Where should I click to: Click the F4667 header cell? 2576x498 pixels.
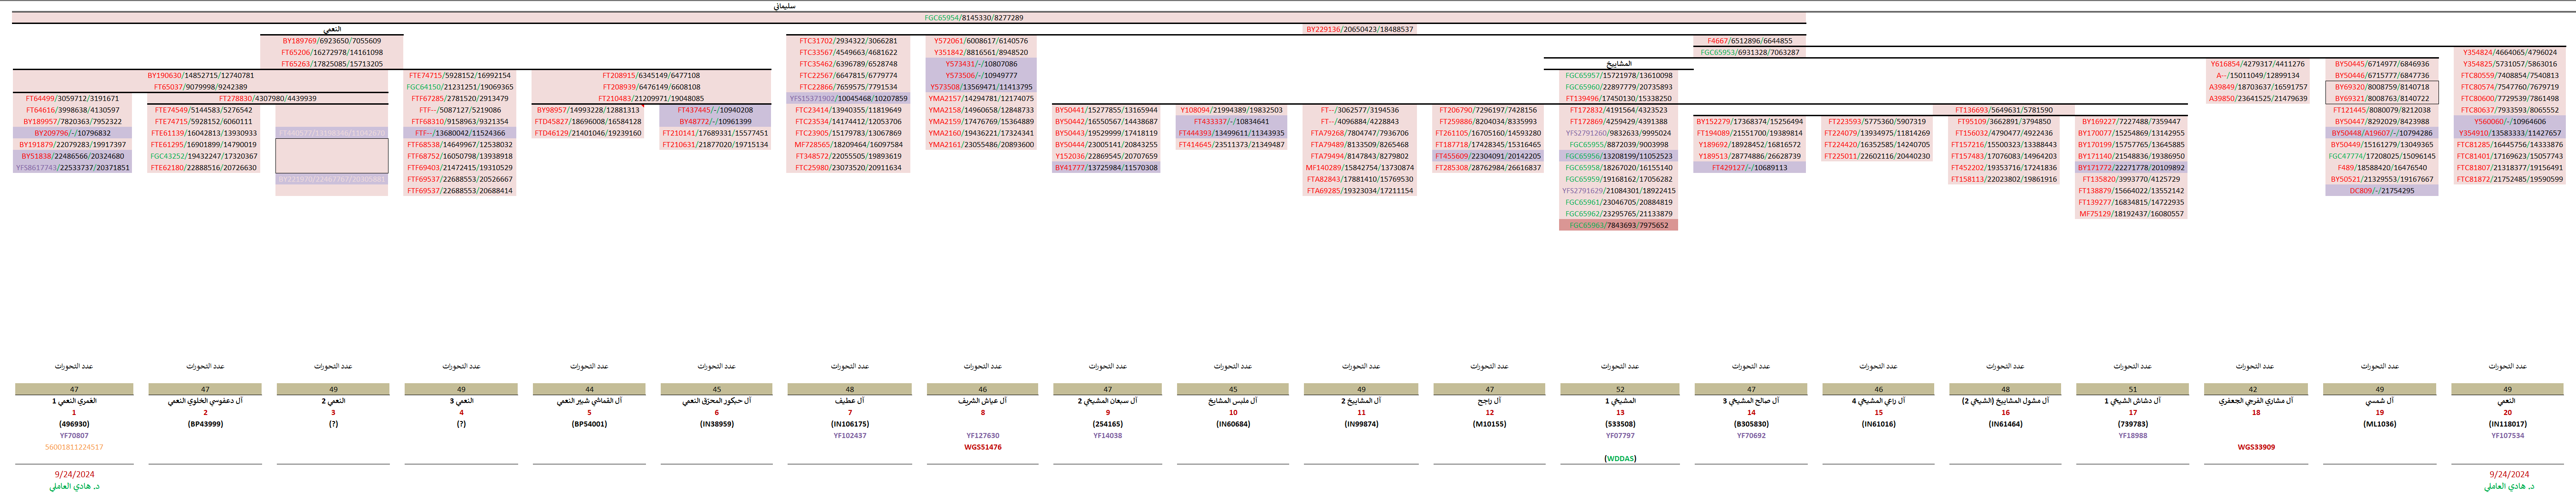[1749, 41]
